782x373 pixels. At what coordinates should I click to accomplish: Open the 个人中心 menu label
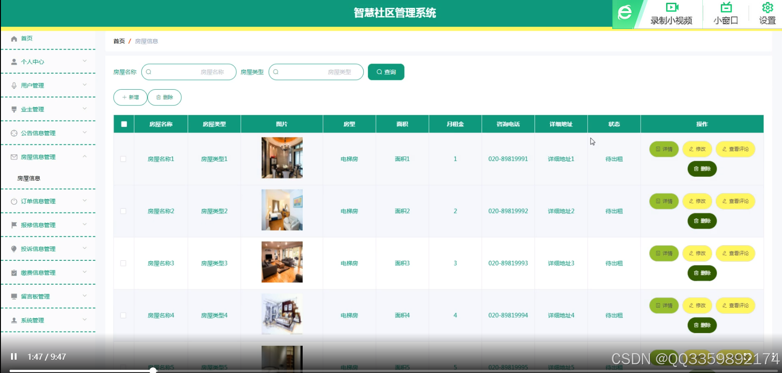[x=33, y=62]
